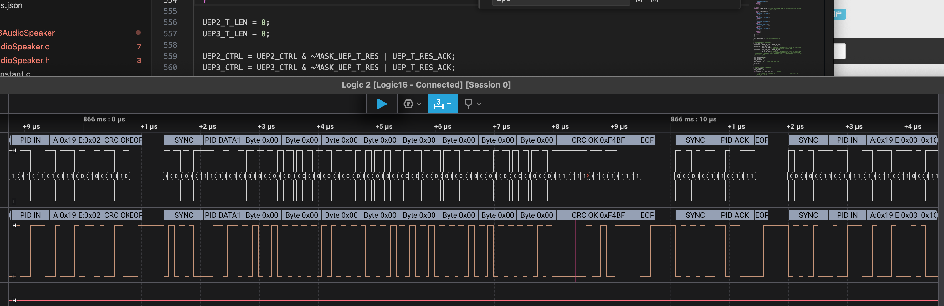Click the 866 ms : 10 µs ruler label
Viewport: 944px width, 306px height.
coord(693,119)
